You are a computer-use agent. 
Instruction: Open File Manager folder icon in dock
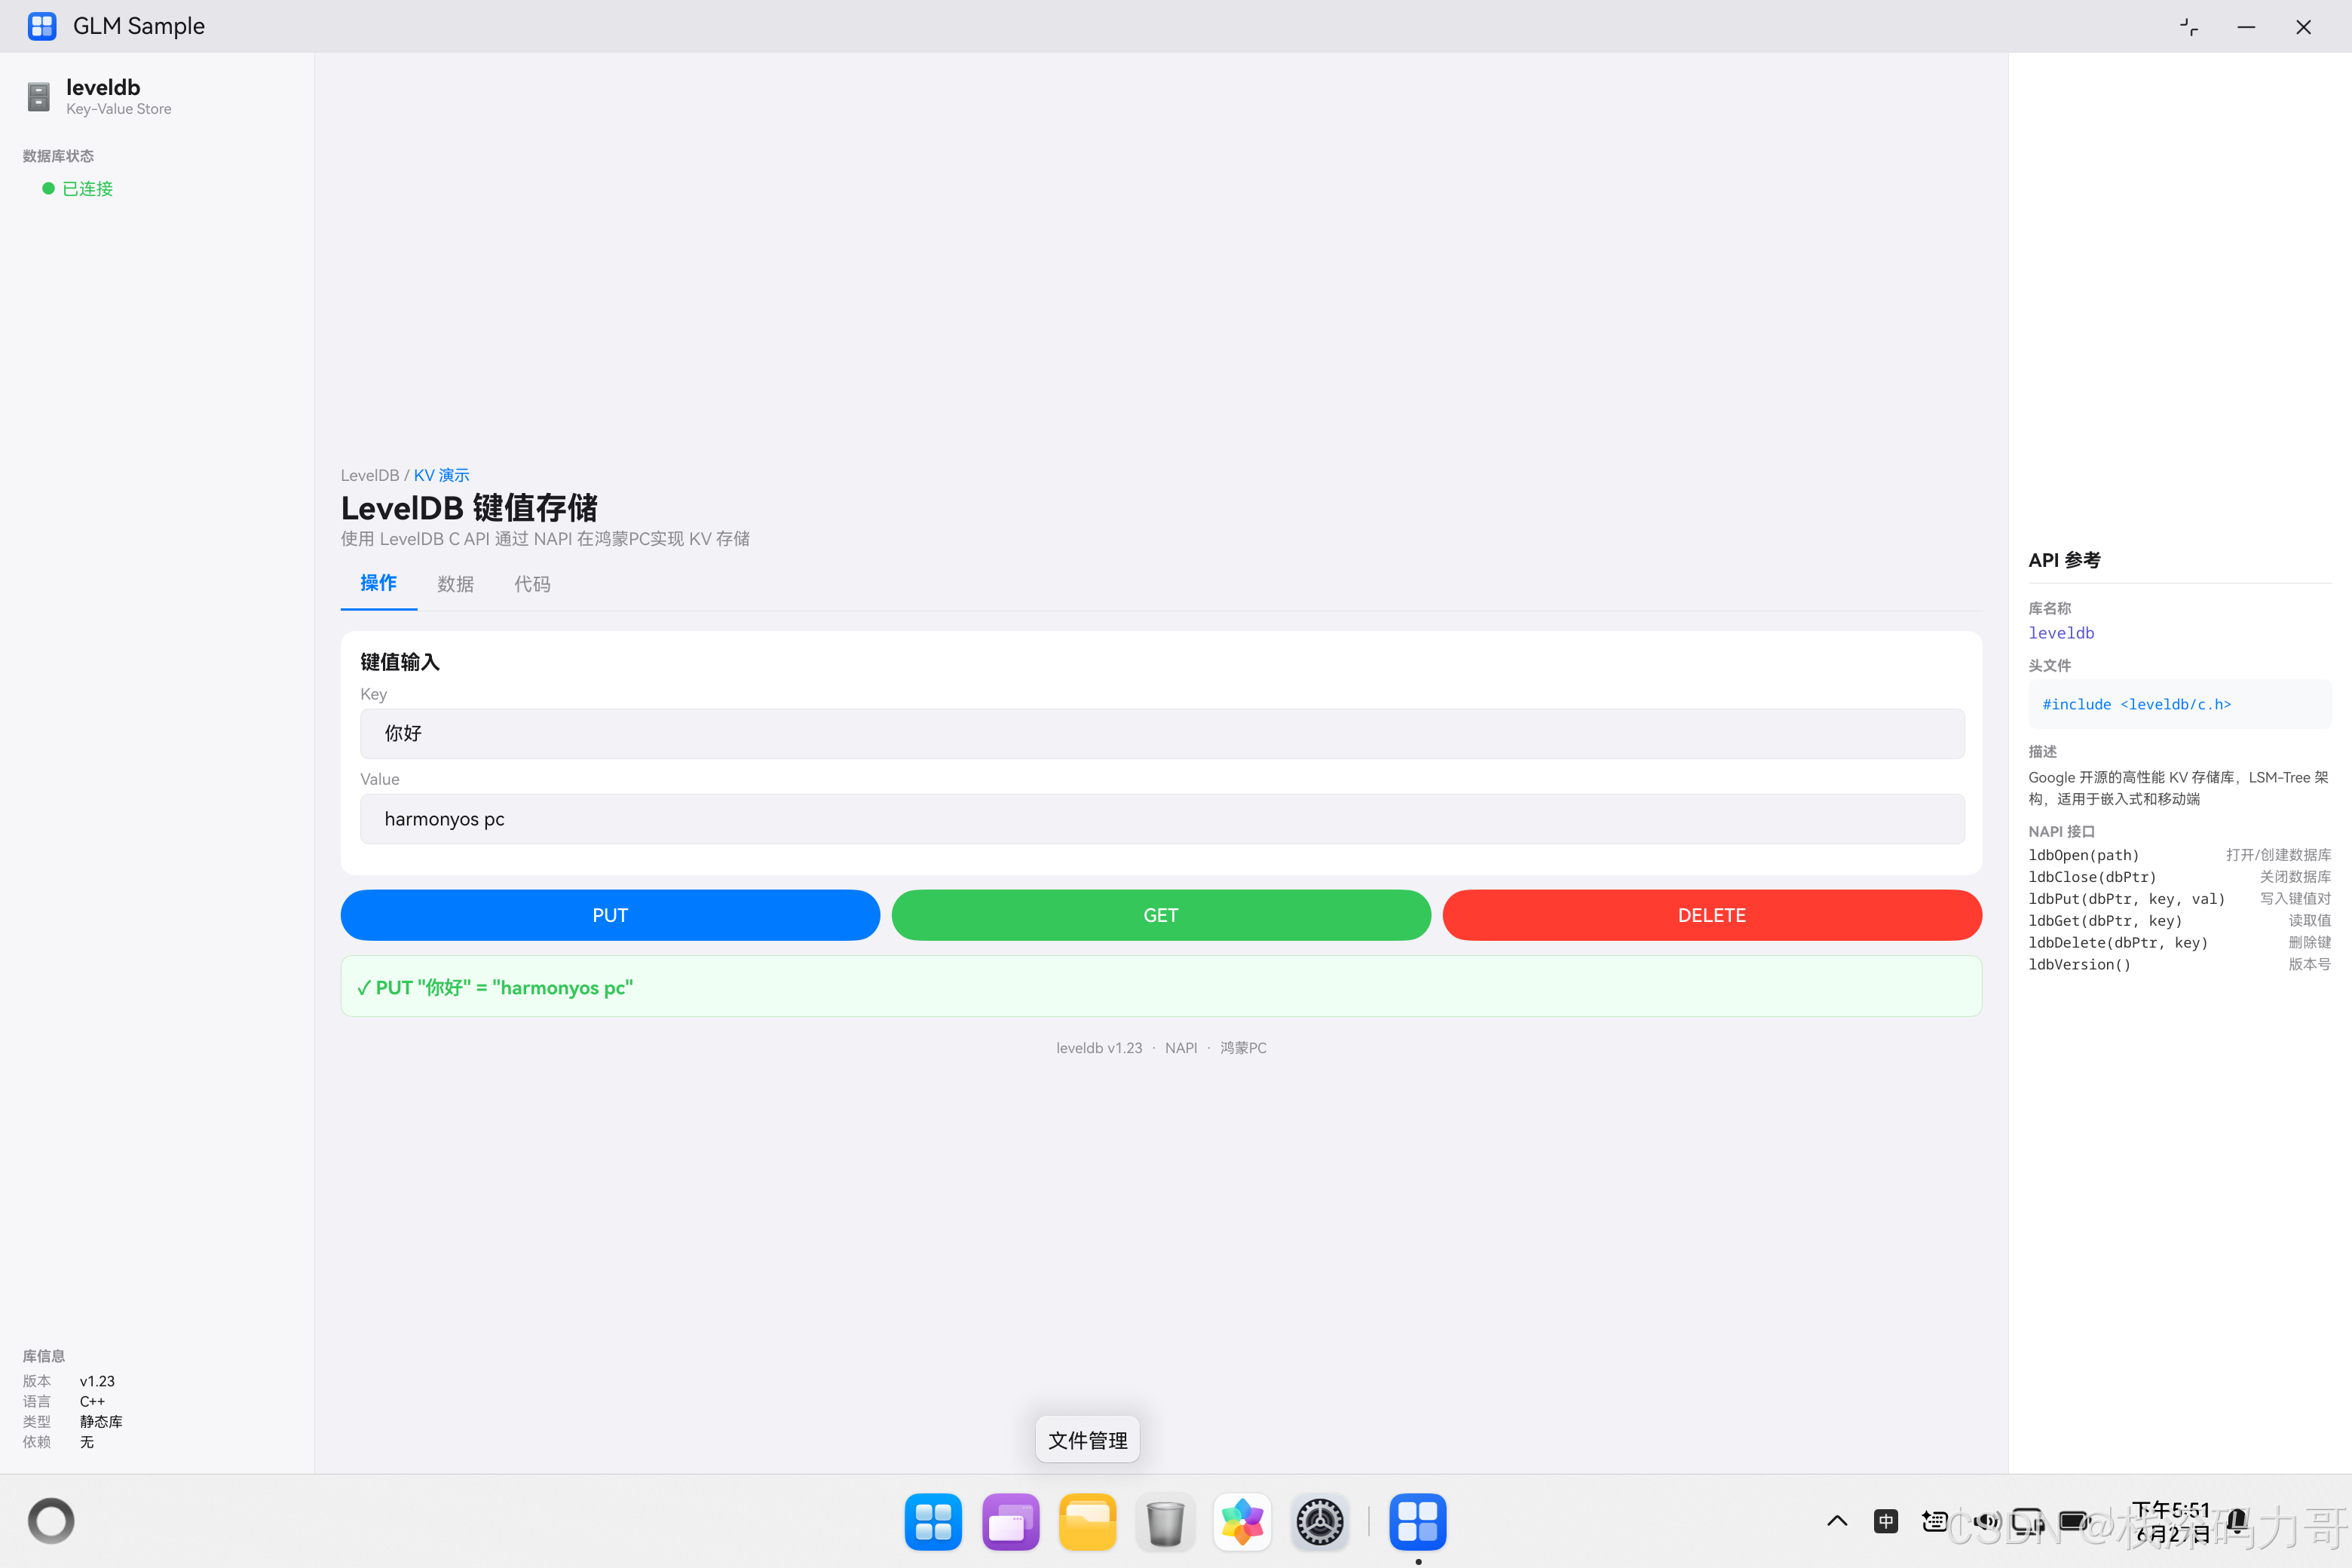point(1087,1522)
